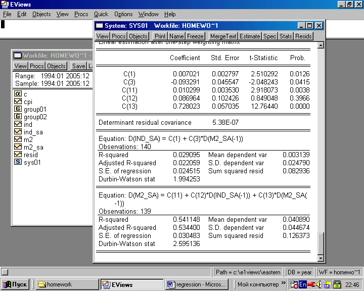Screen dimensions: 364x291
Task: Open the Objects menu in main menu bar
Action: click(41, 14)
